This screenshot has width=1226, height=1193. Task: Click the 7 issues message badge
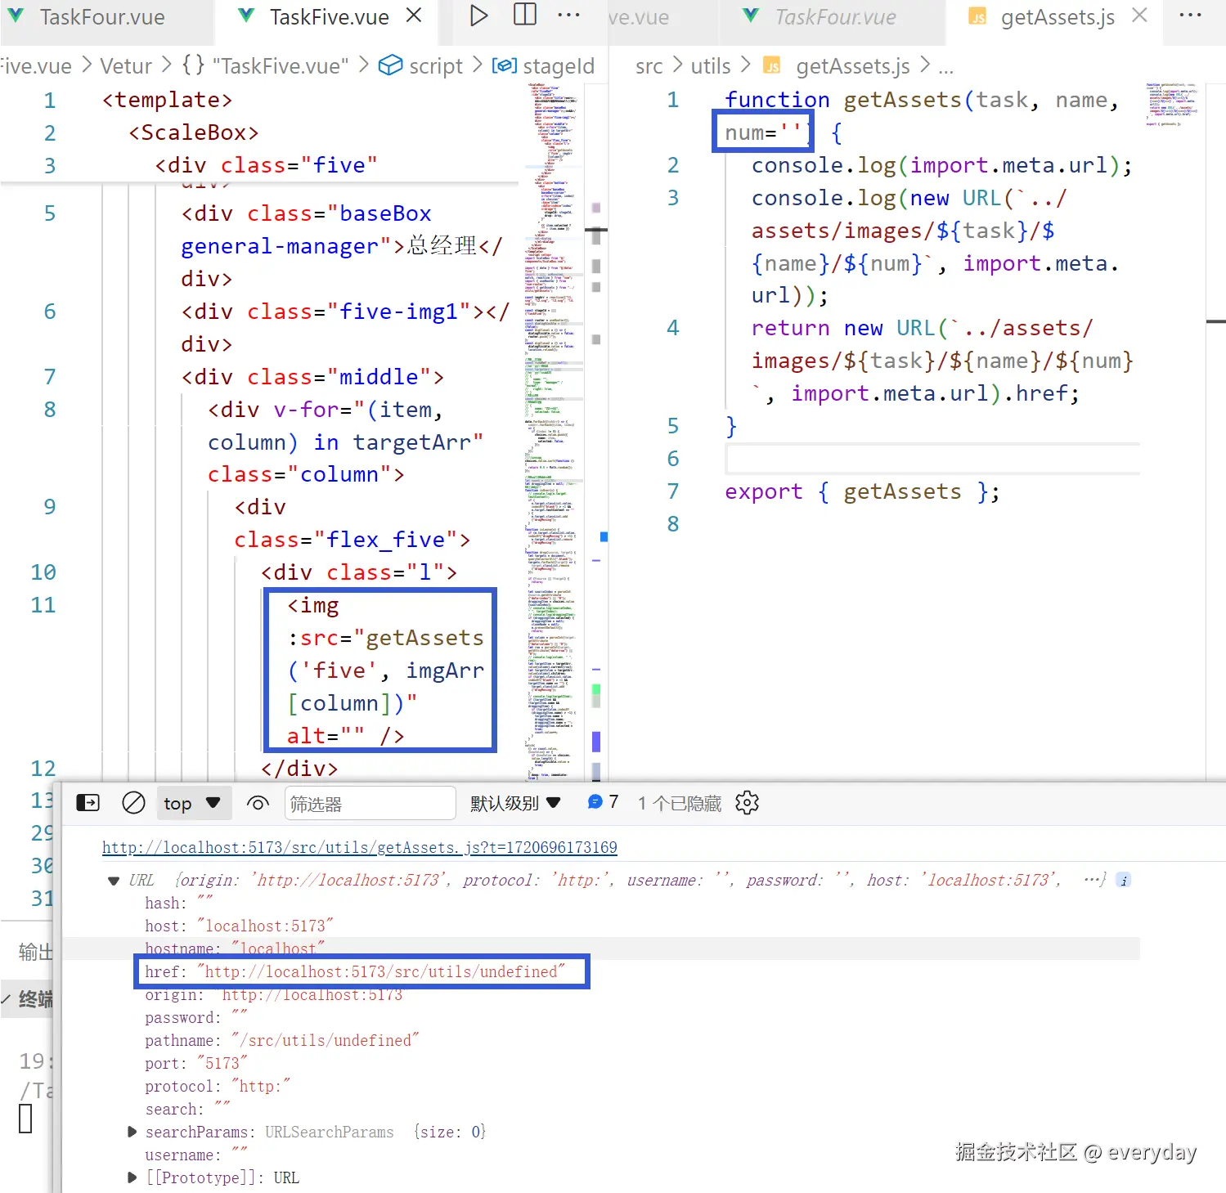pos(604,802)
